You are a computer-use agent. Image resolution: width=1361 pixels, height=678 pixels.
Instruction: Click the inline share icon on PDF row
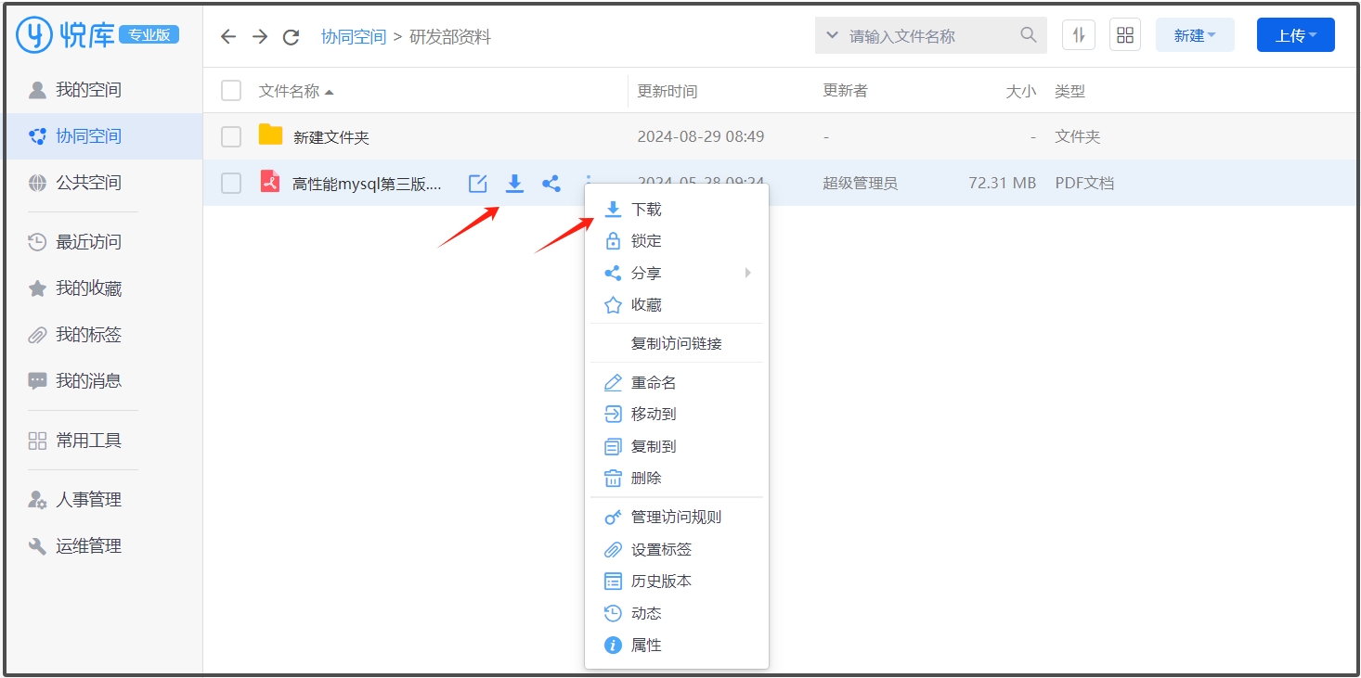(x=551, y=184)
